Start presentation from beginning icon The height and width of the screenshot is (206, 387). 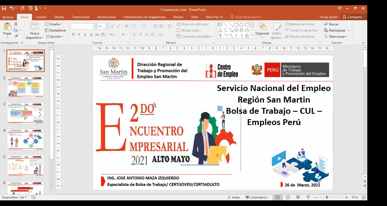30,8
